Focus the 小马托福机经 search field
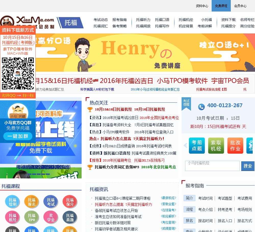The height and width of the screenshot is (232, 255). pos(212,166)
